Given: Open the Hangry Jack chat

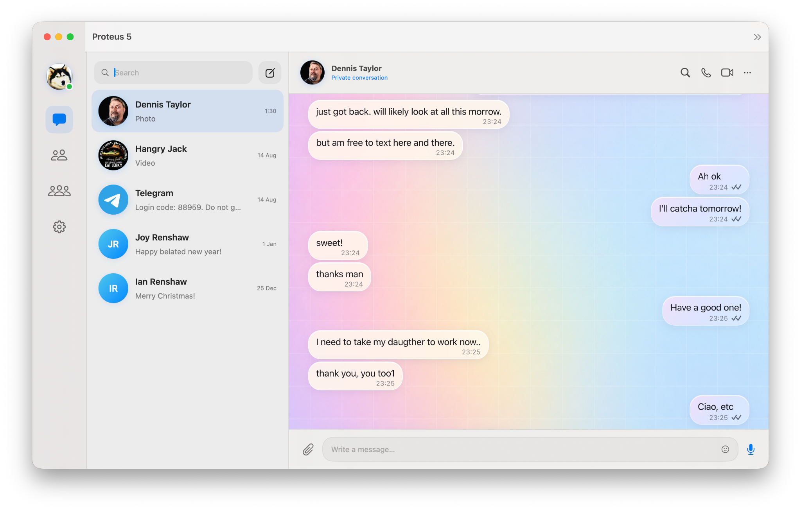Looking at the screenshot, I should pyautogui.click(x=187, y=155).
